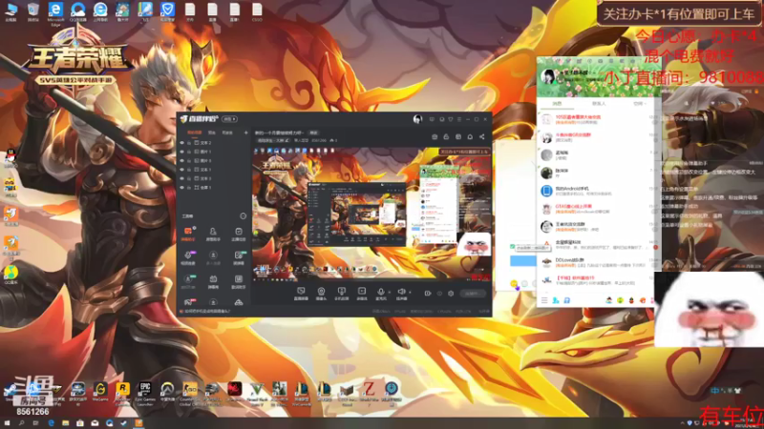764x429 pixels.
Task: Open Grand Theft Auto V shortcut
Action: pos(257,393)
